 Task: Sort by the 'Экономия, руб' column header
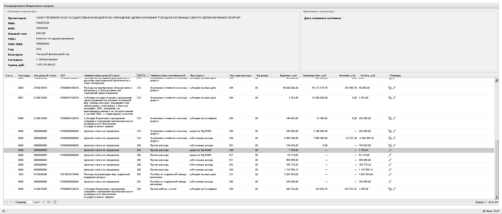(344, 76)
